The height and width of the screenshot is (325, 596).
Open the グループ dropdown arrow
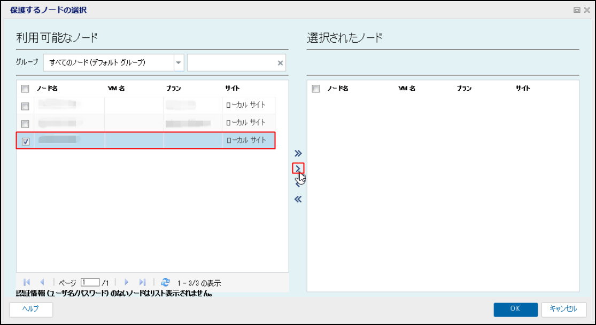[x=179, y=62]
